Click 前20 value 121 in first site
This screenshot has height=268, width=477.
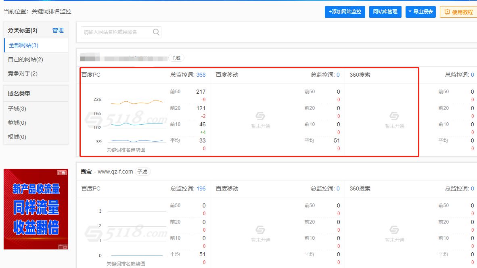click(201, 108)
